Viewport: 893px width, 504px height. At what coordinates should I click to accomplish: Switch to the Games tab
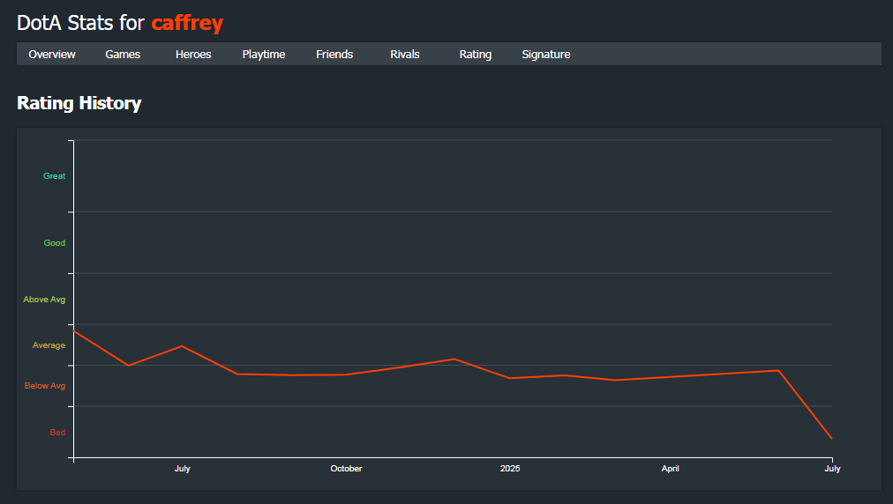[123, 54]
